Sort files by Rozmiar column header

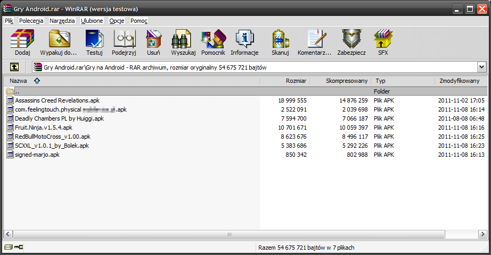tap(296, 81)
